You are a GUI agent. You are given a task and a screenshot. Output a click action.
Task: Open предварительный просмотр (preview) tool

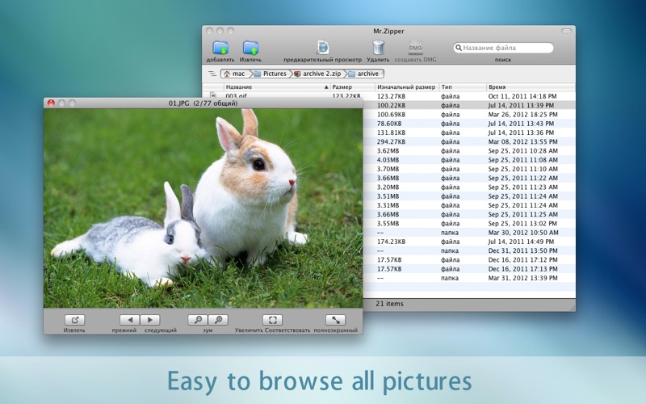pos(322,48)
